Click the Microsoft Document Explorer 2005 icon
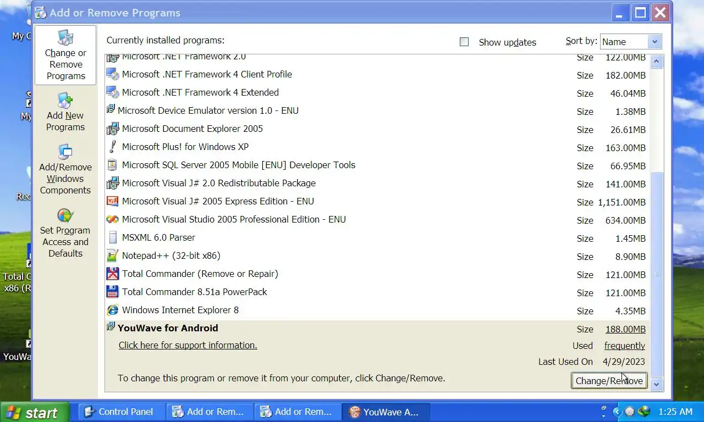 [112, 129]
